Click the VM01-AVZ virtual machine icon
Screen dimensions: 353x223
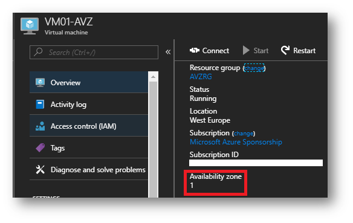click(x=30, y=26)
